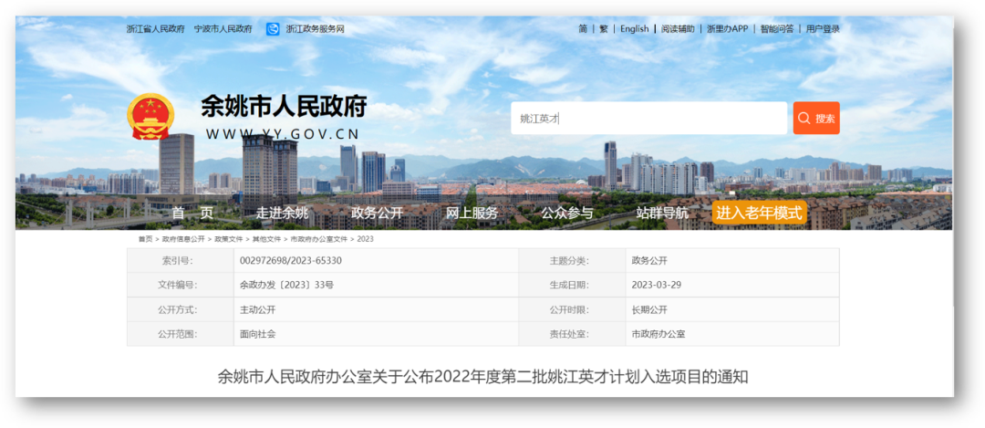This screenshot has width=985, height=428.
Task: Click the search box containing 姚江英才
Action: click(648, 119)
